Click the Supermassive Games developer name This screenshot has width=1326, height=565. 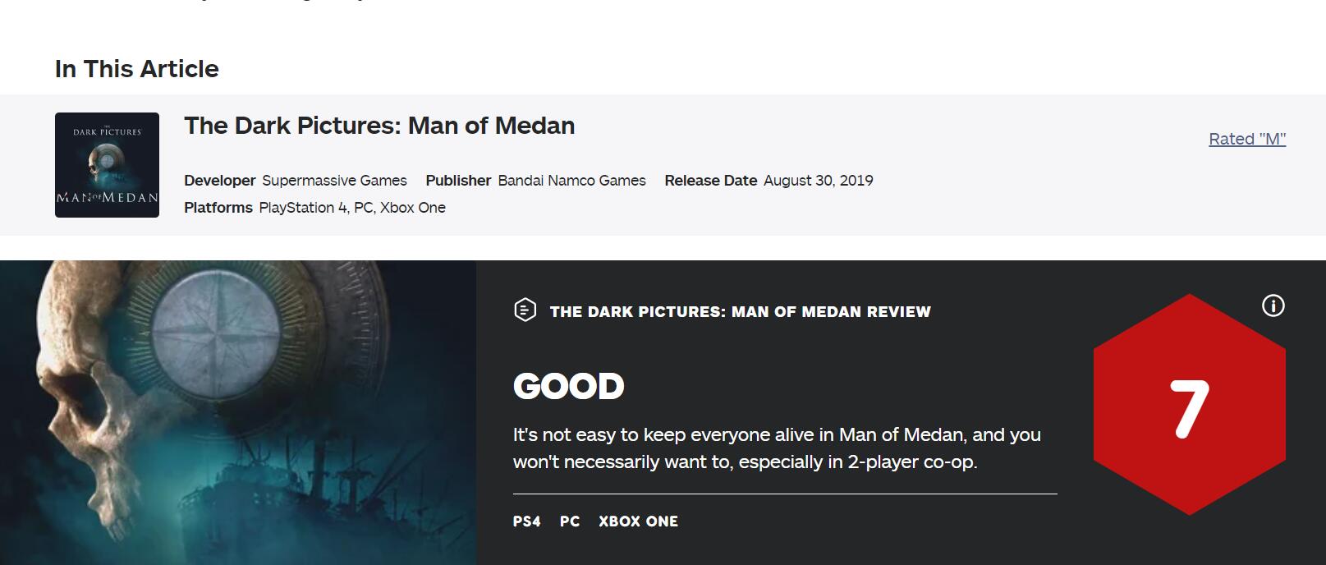tap(334, 181)
